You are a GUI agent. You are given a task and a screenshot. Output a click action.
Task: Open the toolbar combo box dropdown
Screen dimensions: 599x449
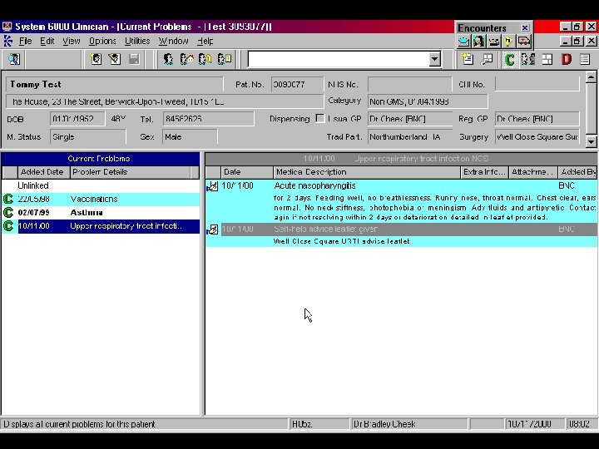point(434,59)
